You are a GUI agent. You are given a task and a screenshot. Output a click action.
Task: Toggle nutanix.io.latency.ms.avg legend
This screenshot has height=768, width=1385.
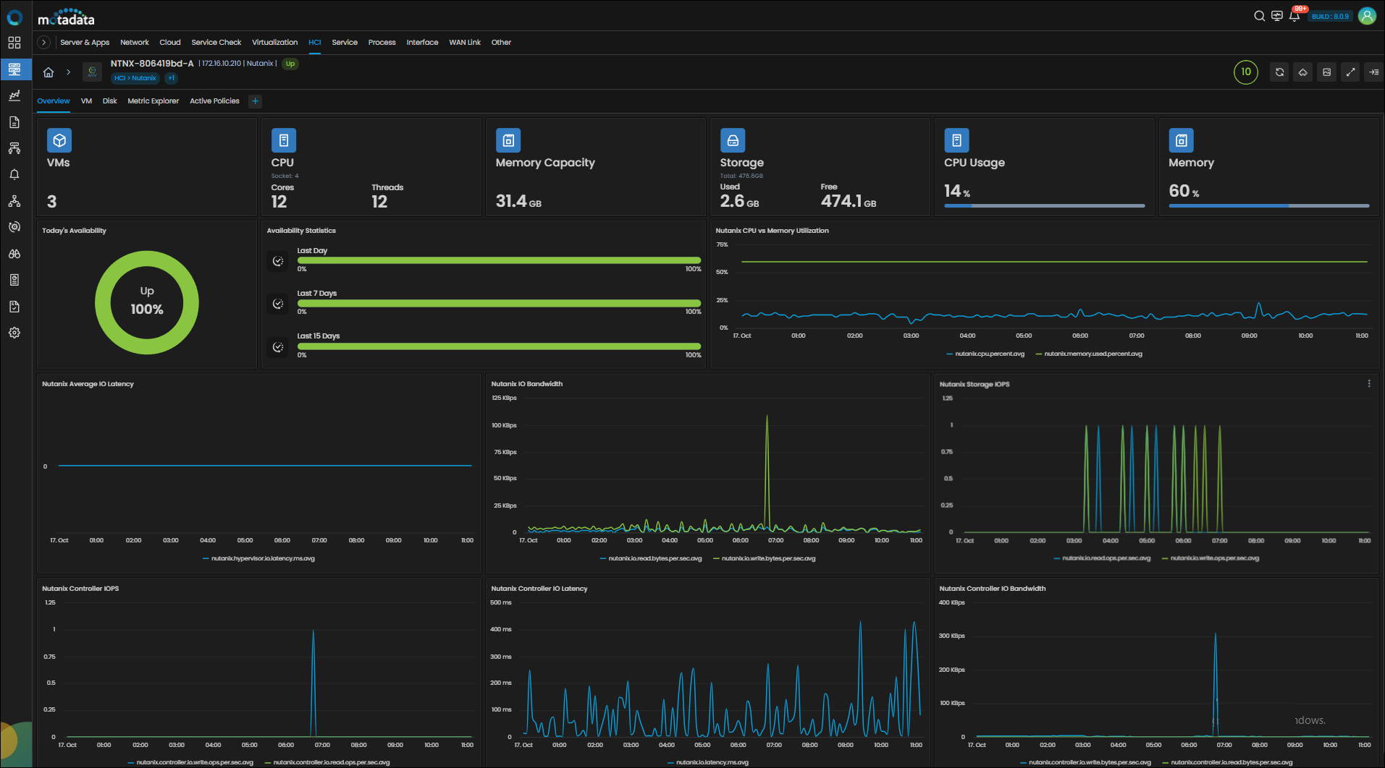click(708, 762)
